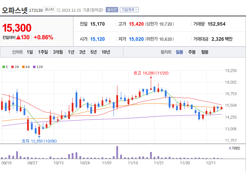Select the 주봉 candle chart
The width and height of the screenshot is (246, 172).
(x=192, y=52)
